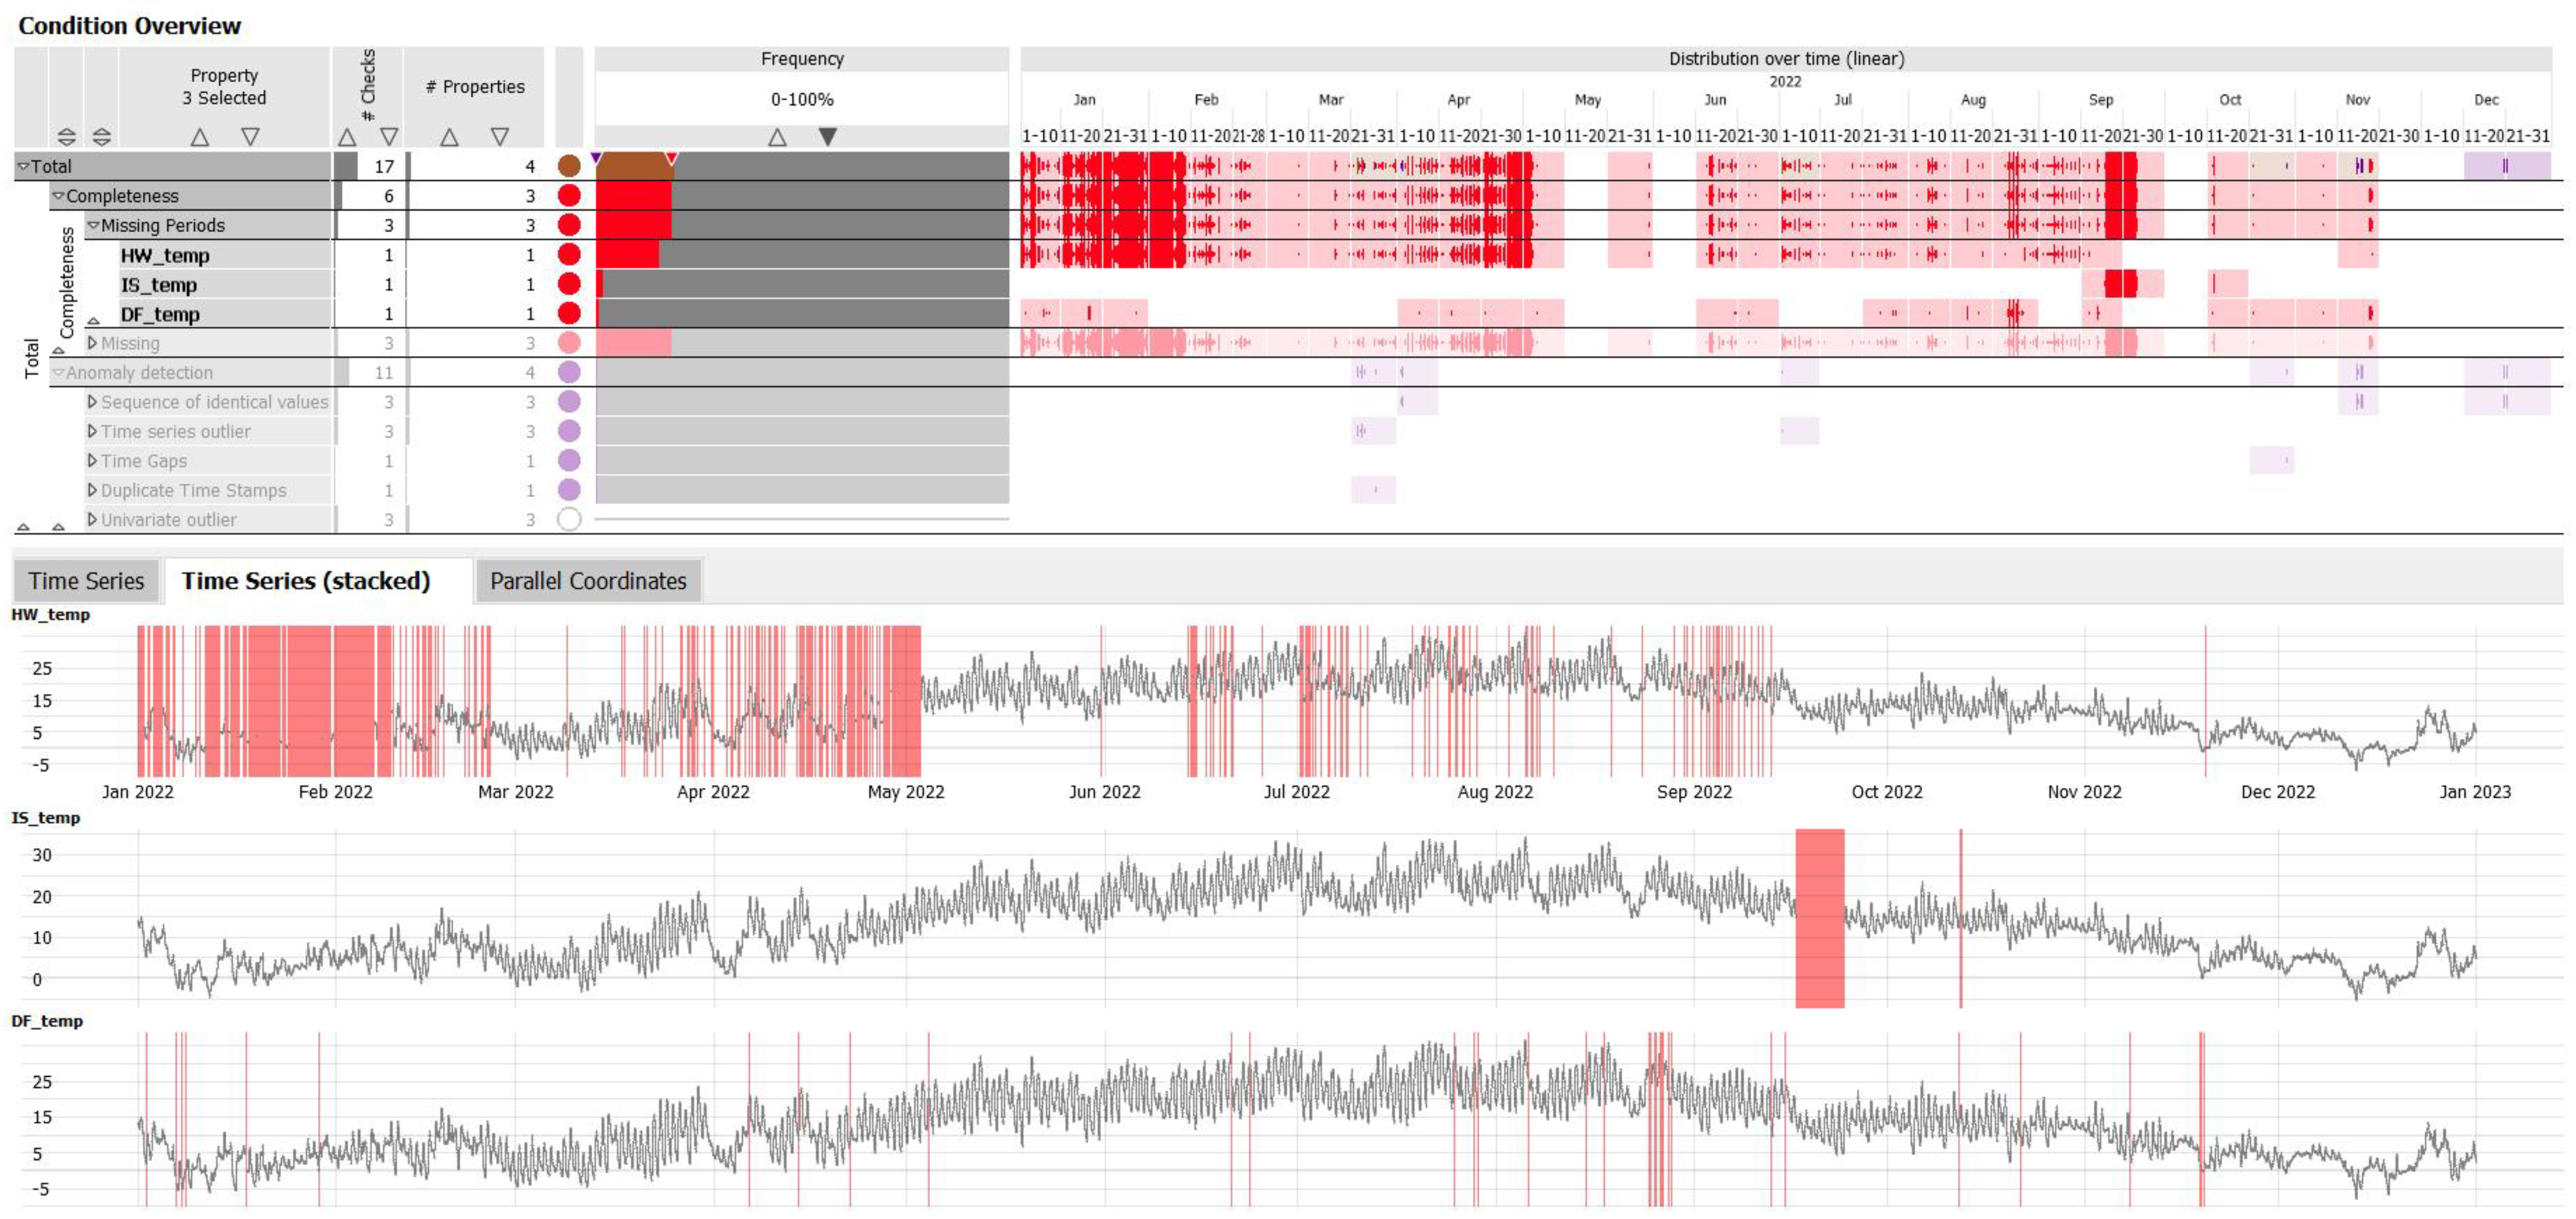
Task: Click large red missing block in IS_temp chart
Action: tap(1819, 918)
